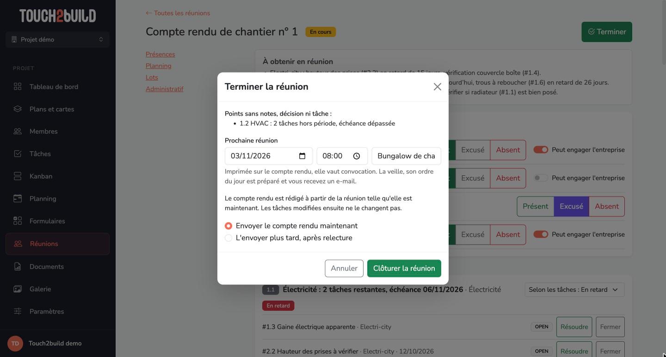Screen dimensions: 666x357
Task: Open the Membres page
Action: pos(58,131)
